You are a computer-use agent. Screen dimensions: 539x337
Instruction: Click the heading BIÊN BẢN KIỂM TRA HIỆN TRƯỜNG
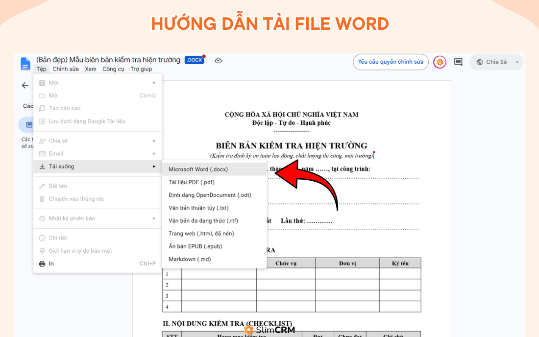pyautogui.click(x=292, y=145)
